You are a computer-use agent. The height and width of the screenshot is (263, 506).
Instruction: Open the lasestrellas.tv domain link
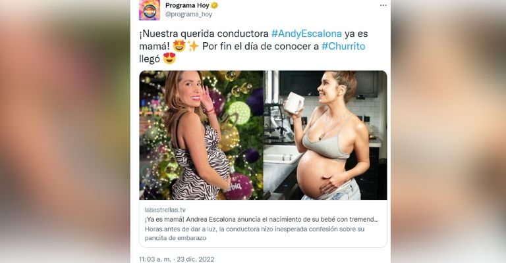tap(165, 210)
